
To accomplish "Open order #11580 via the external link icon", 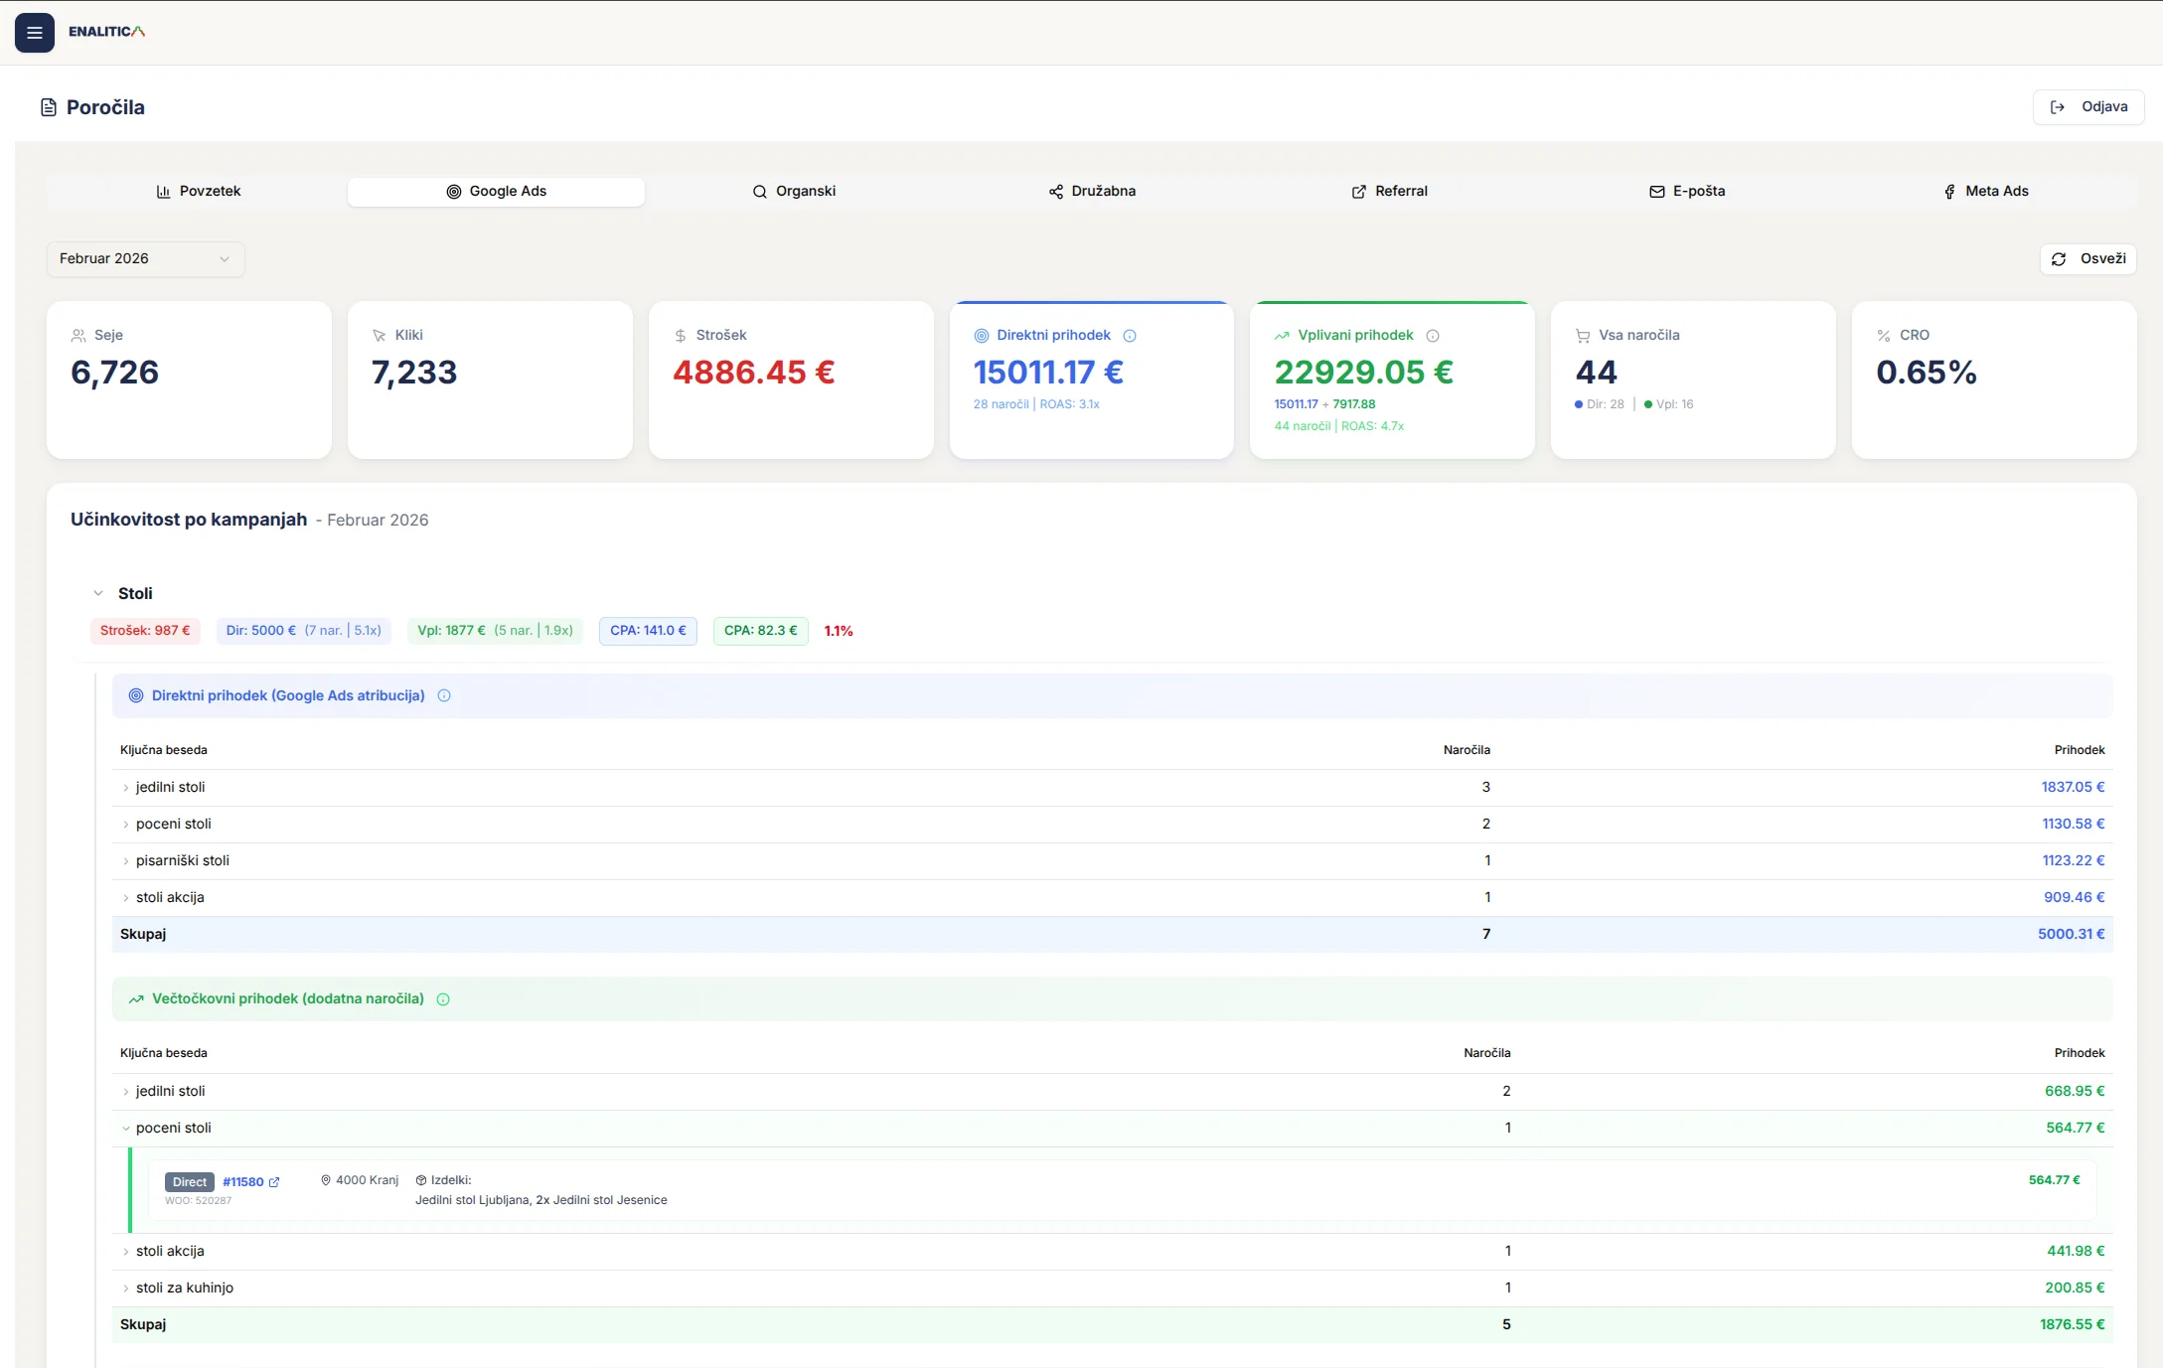I will [276, 1181].
